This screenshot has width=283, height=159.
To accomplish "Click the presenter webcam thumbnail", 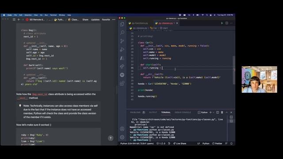I will click(x=260, y=79).
